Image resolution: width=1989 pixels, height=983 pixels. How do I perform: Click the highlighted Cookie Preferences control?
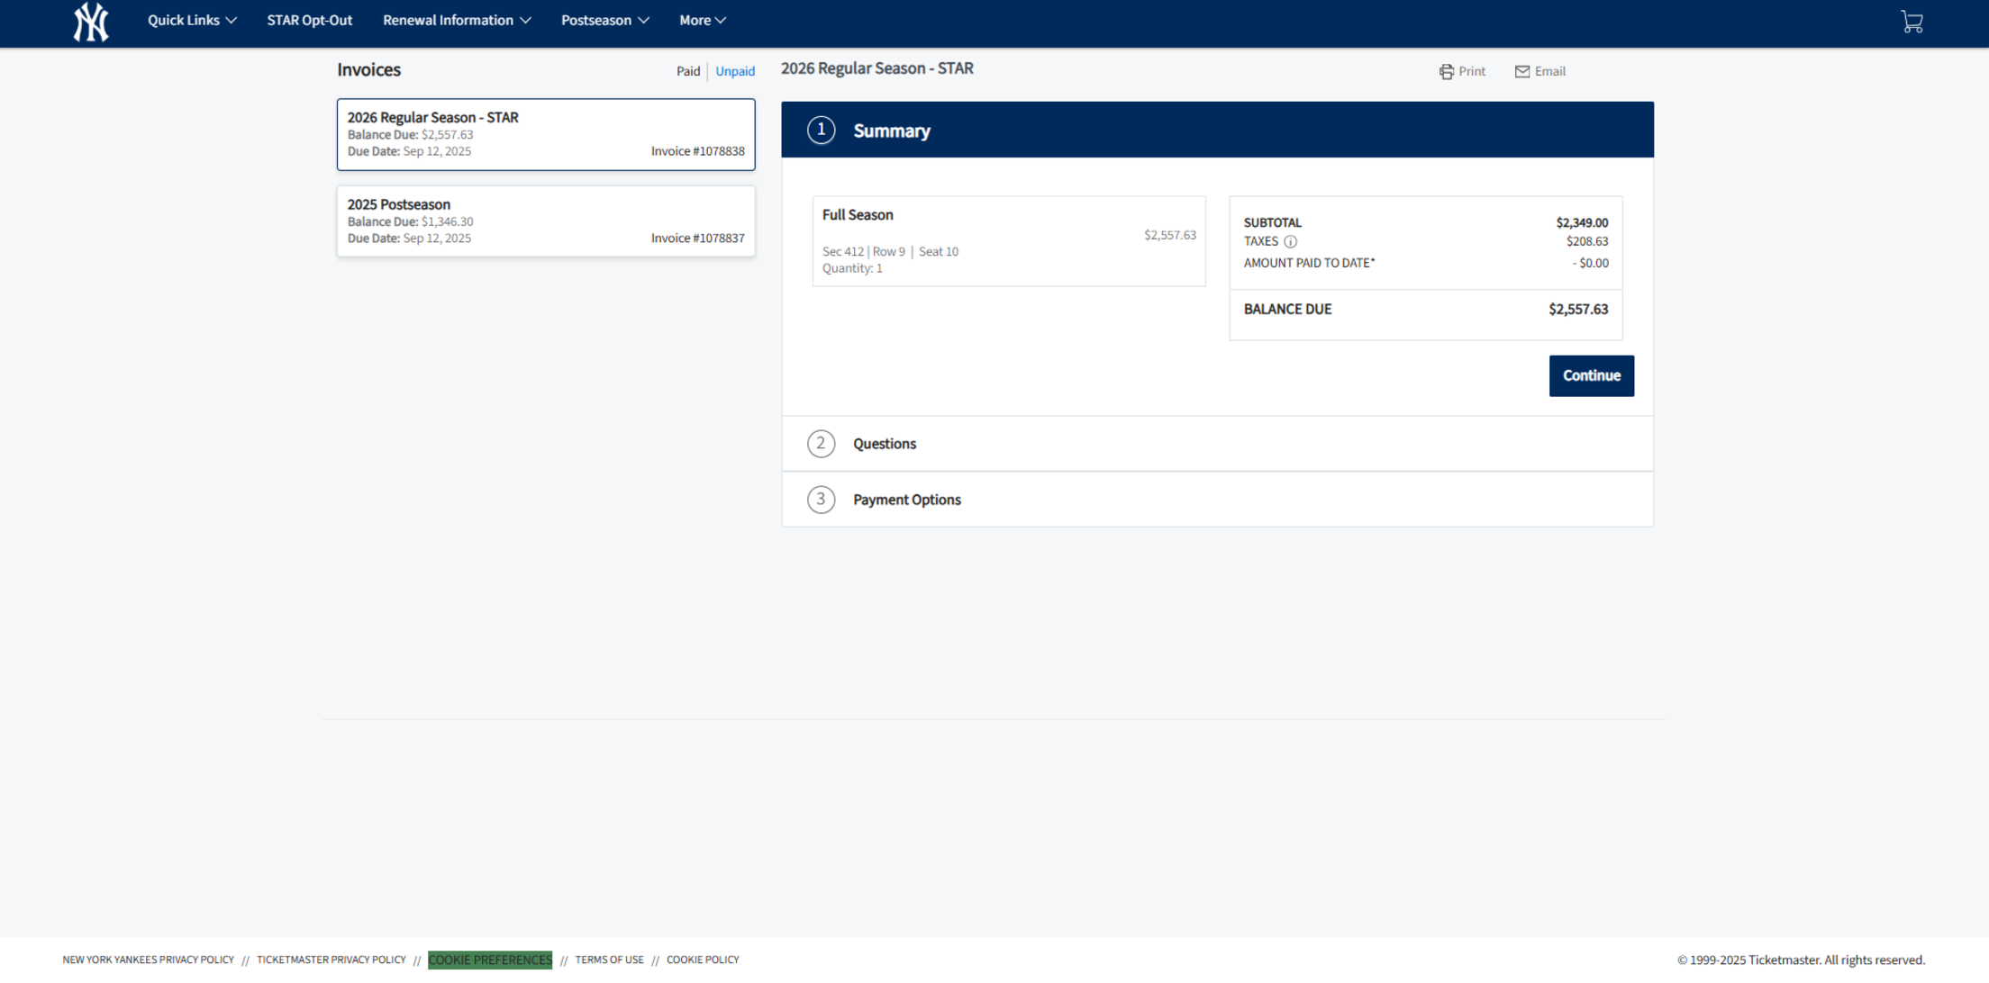490,960
